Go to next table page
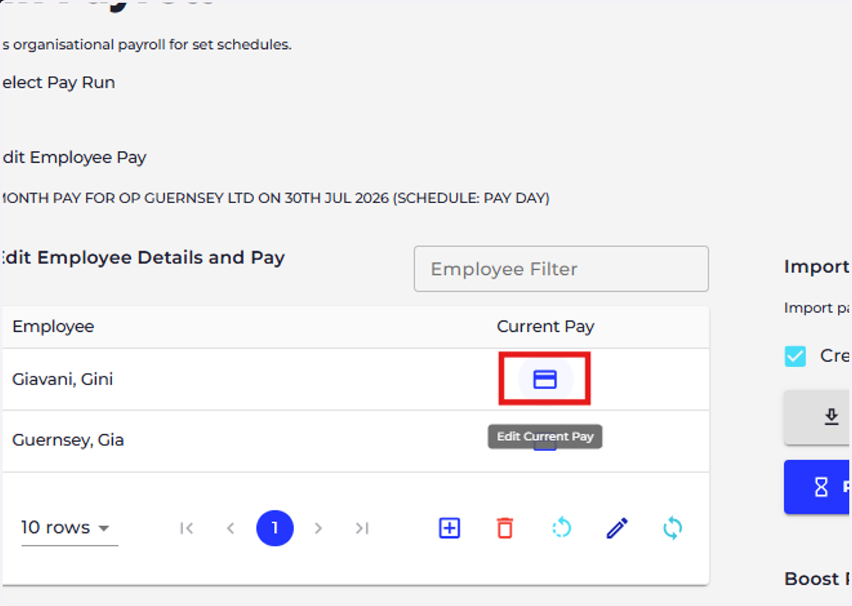 [318, 528]
